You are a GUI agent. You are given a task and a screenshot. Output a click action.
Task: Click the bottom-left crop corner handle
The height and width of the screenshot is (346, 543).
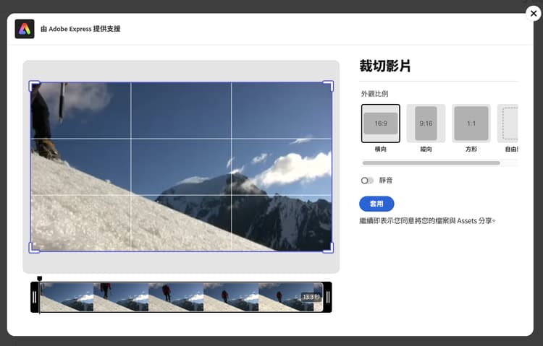point(34,248)
